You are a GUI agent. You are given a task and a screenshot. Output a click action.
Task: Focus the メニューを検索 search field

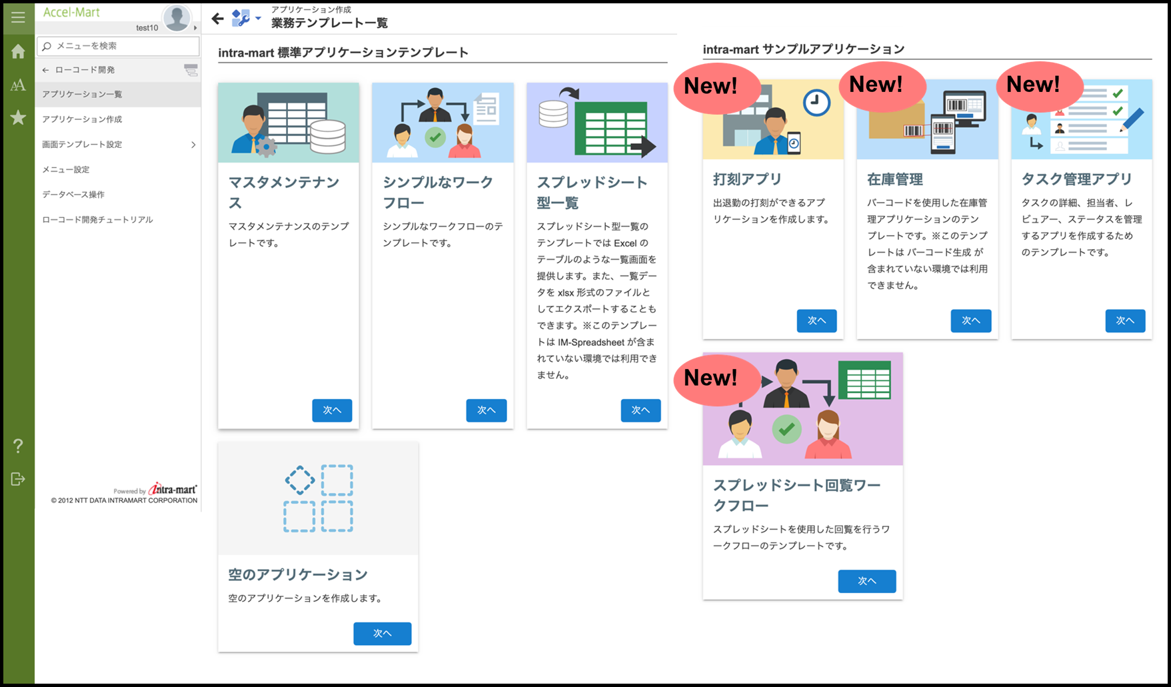click(x=119, y=46)
